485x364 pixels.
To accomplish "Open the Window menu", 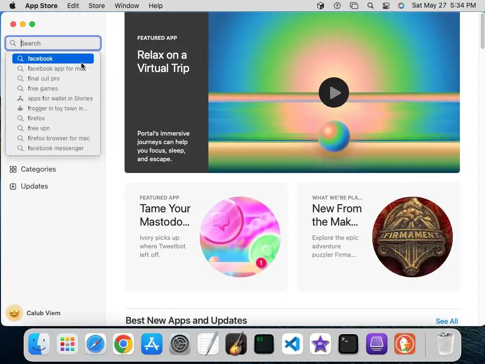I will pyautogui.click(x=126, y=6).
